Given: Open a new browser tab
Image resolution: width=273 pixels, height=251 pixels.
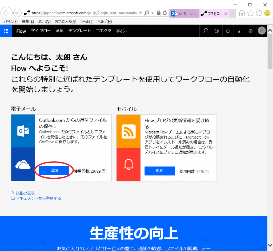Looking at the screenshot, I should [x=232, y=14].
